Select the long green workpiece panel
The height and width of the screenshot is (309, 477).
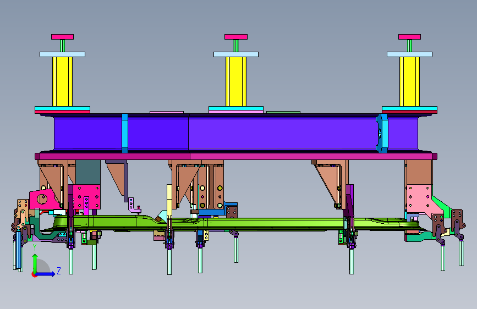pos(237,224)
